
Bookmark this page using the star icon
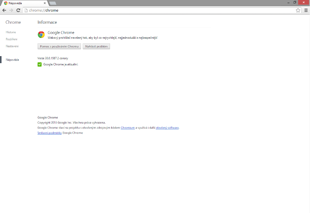298,10
